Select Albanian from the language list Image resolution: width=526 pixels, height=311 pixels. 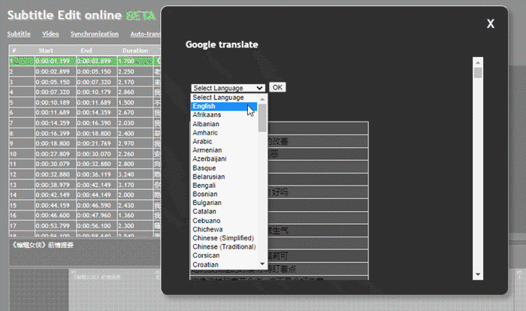tap(225, 124)
